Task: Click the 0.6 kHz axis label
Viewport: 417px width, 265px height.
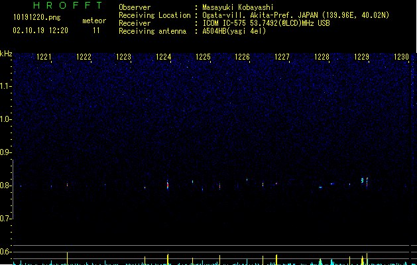Action: coord(5,252)
